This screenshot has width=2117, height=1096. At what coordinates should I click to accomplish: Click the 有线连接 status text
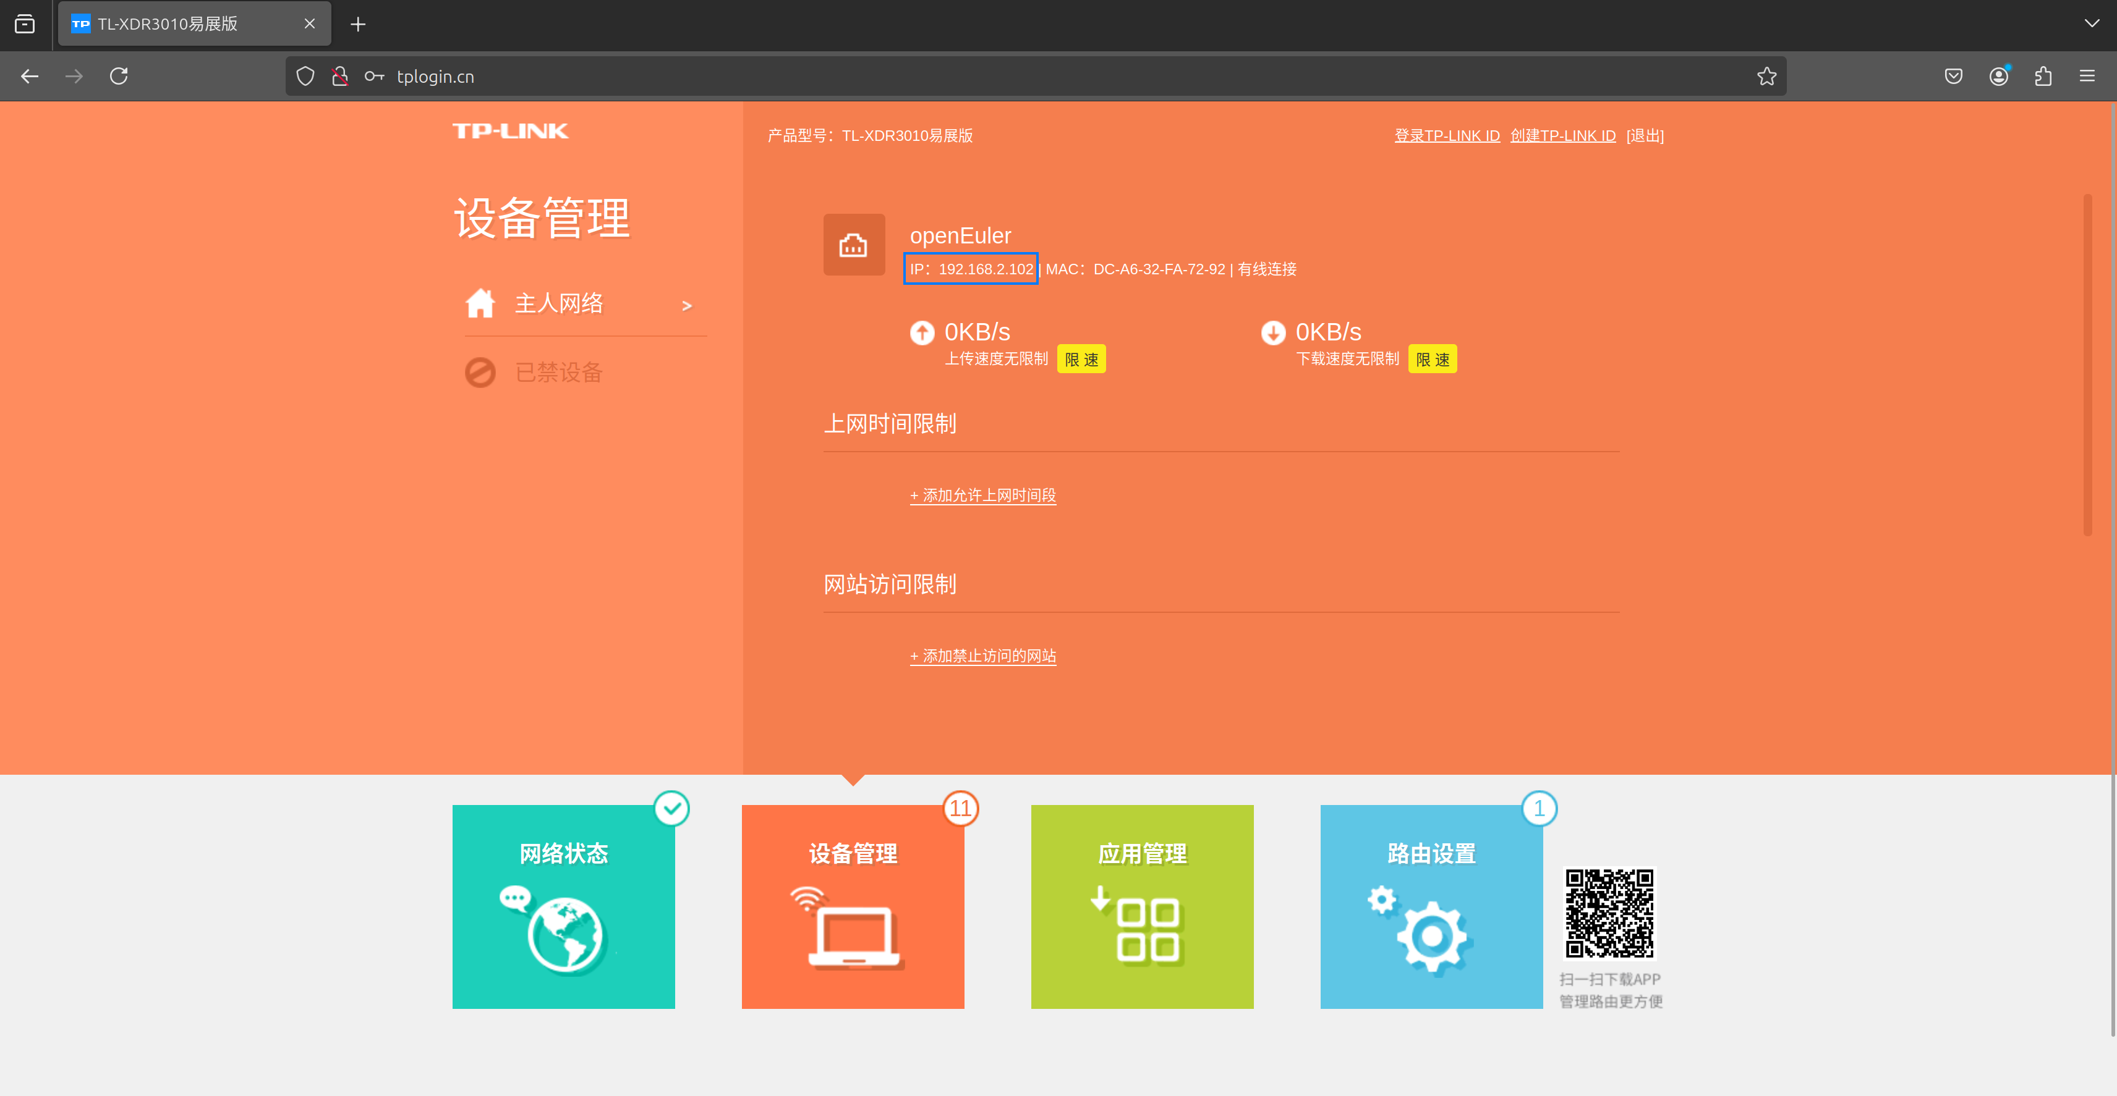[1267, 269]
